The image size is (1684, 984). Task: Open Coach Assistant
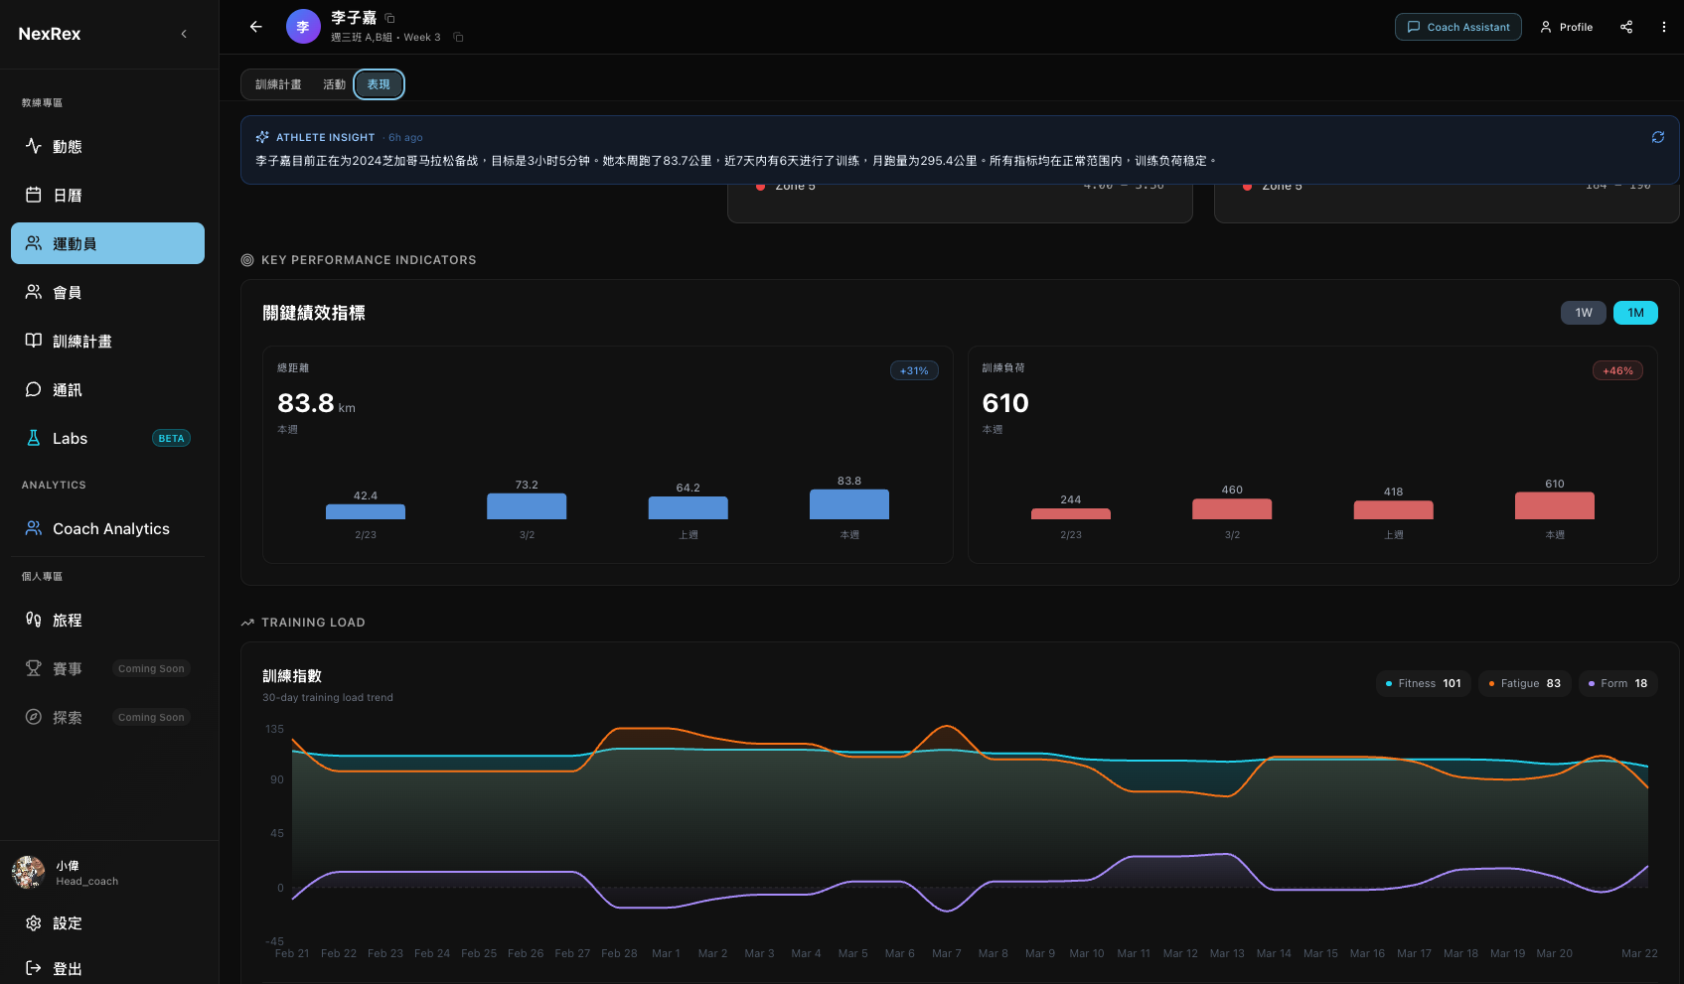point(1457,27)
